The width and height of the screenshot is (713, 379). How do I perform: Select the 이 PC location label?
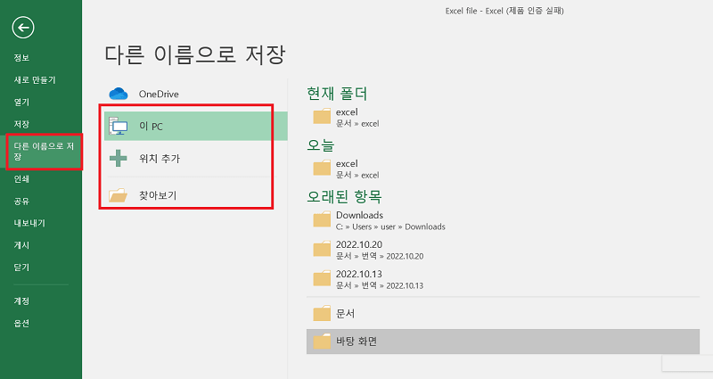[x=151, y=126]
